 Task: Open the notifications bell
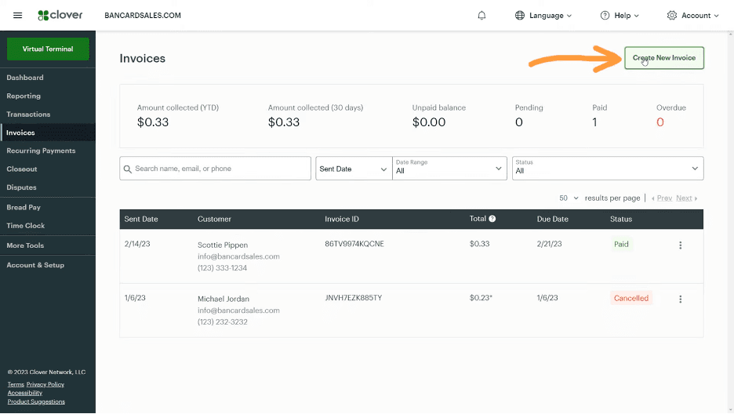[x=481, y=15]
